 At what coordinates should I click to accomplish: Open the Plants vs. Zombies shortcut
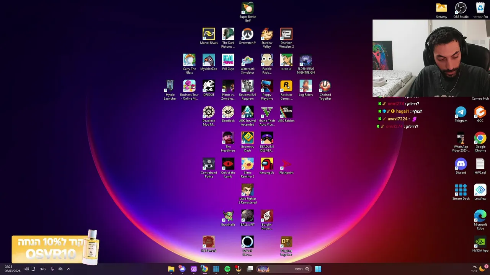(228, 90)
